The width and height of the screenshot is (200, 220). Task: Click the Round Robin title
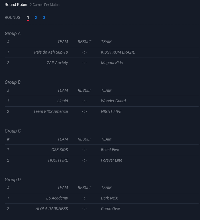[16, 5]
